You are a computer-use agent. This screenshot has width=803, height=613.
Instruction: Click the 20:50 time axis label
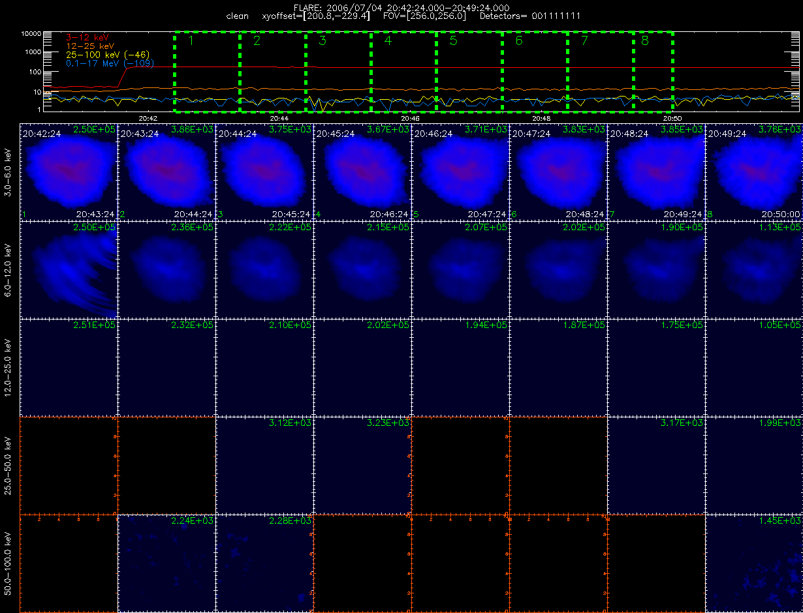(672, 118)
